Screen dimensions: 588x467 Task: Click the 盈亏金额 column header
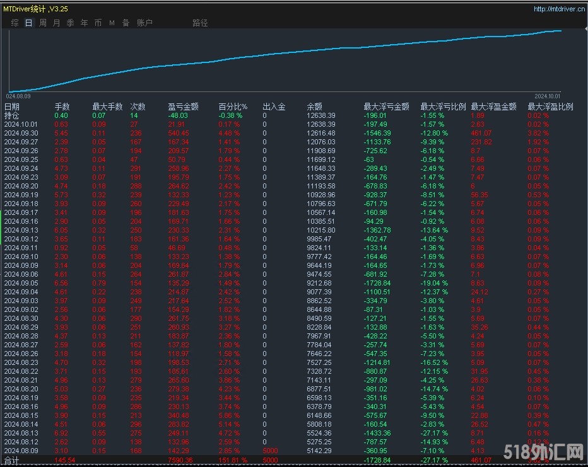point(183,107)
